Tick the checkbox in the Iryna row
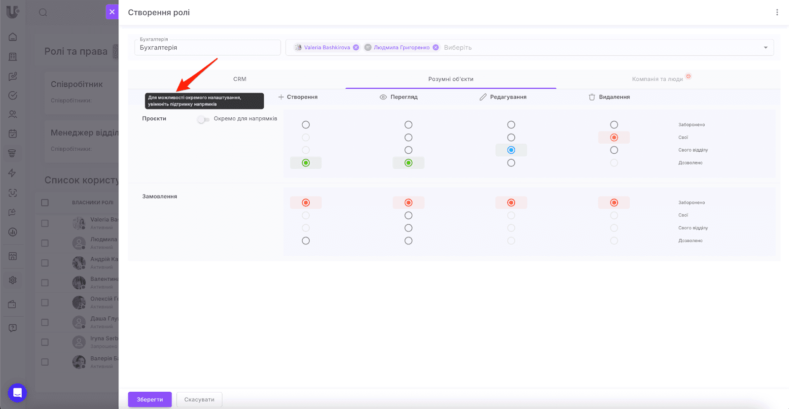The height and width of the screenshot is (409, 789). 45,342
